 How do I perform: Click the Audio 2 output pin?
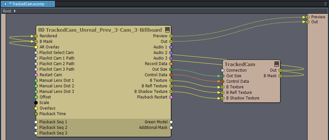(171, 53)
